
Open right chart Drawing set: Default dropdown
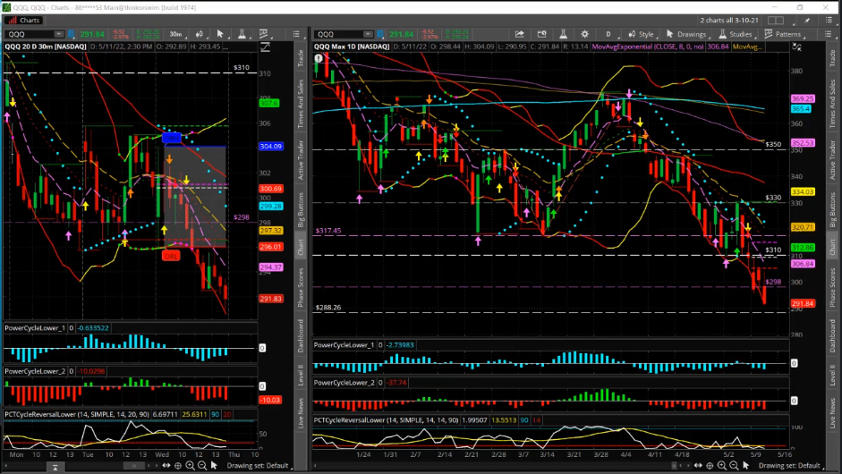pos(790,465)
